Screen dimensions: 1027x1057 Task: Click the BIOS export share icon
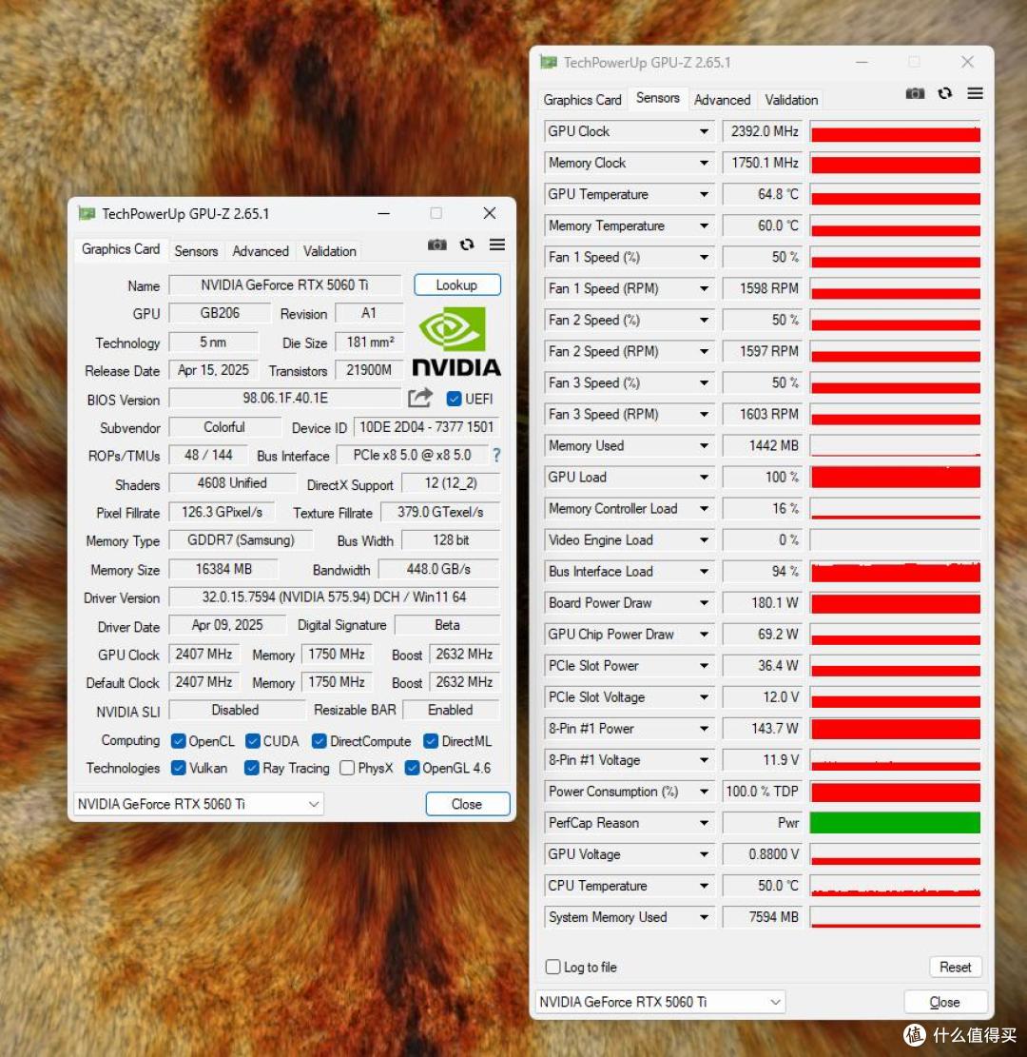click(419, 398)
